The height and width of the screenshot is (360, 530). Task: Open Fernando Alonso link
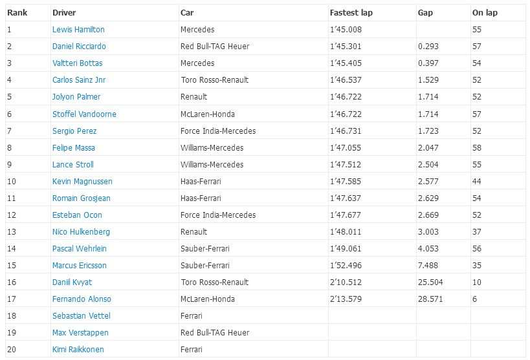pos(82,299)
